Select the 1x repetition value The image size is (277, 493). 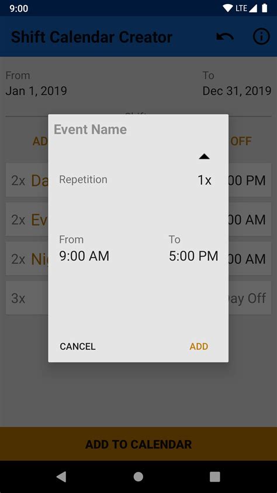[x=204, y=180]
